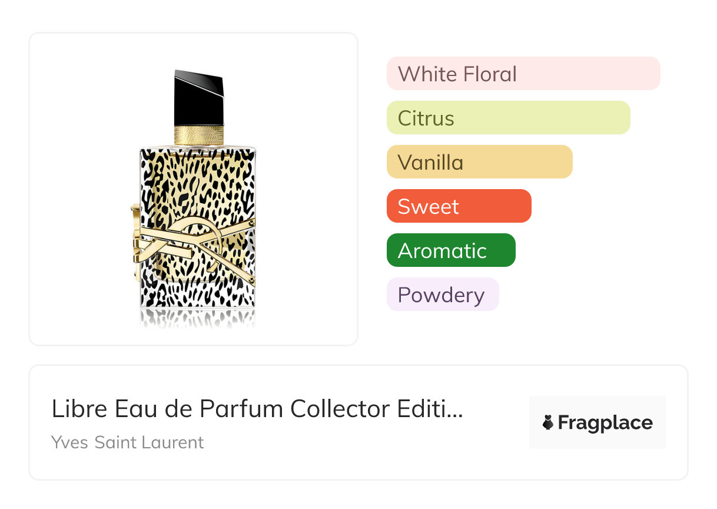This screenshot has width=717, height=509.
Task: Open the Fragplace wordmark link
Action: 605,423
